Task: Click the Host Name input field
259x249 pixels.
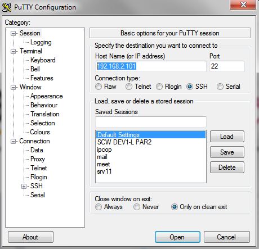Action: tap(151, 66)
